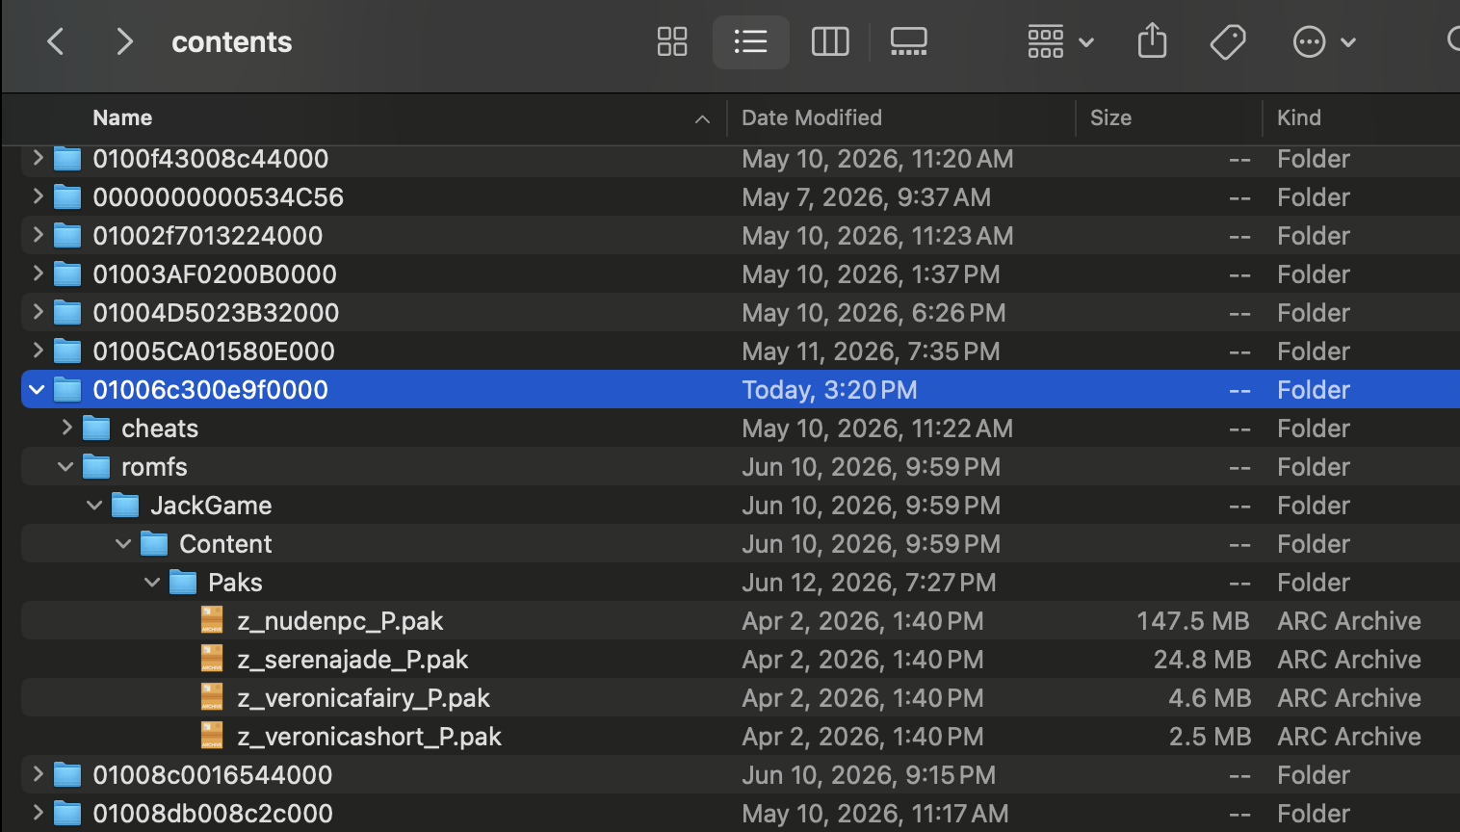The height and width of the screenshot is (832, 1460).
Task: Sort by the Name column header
Action: (x=122, y=117)
